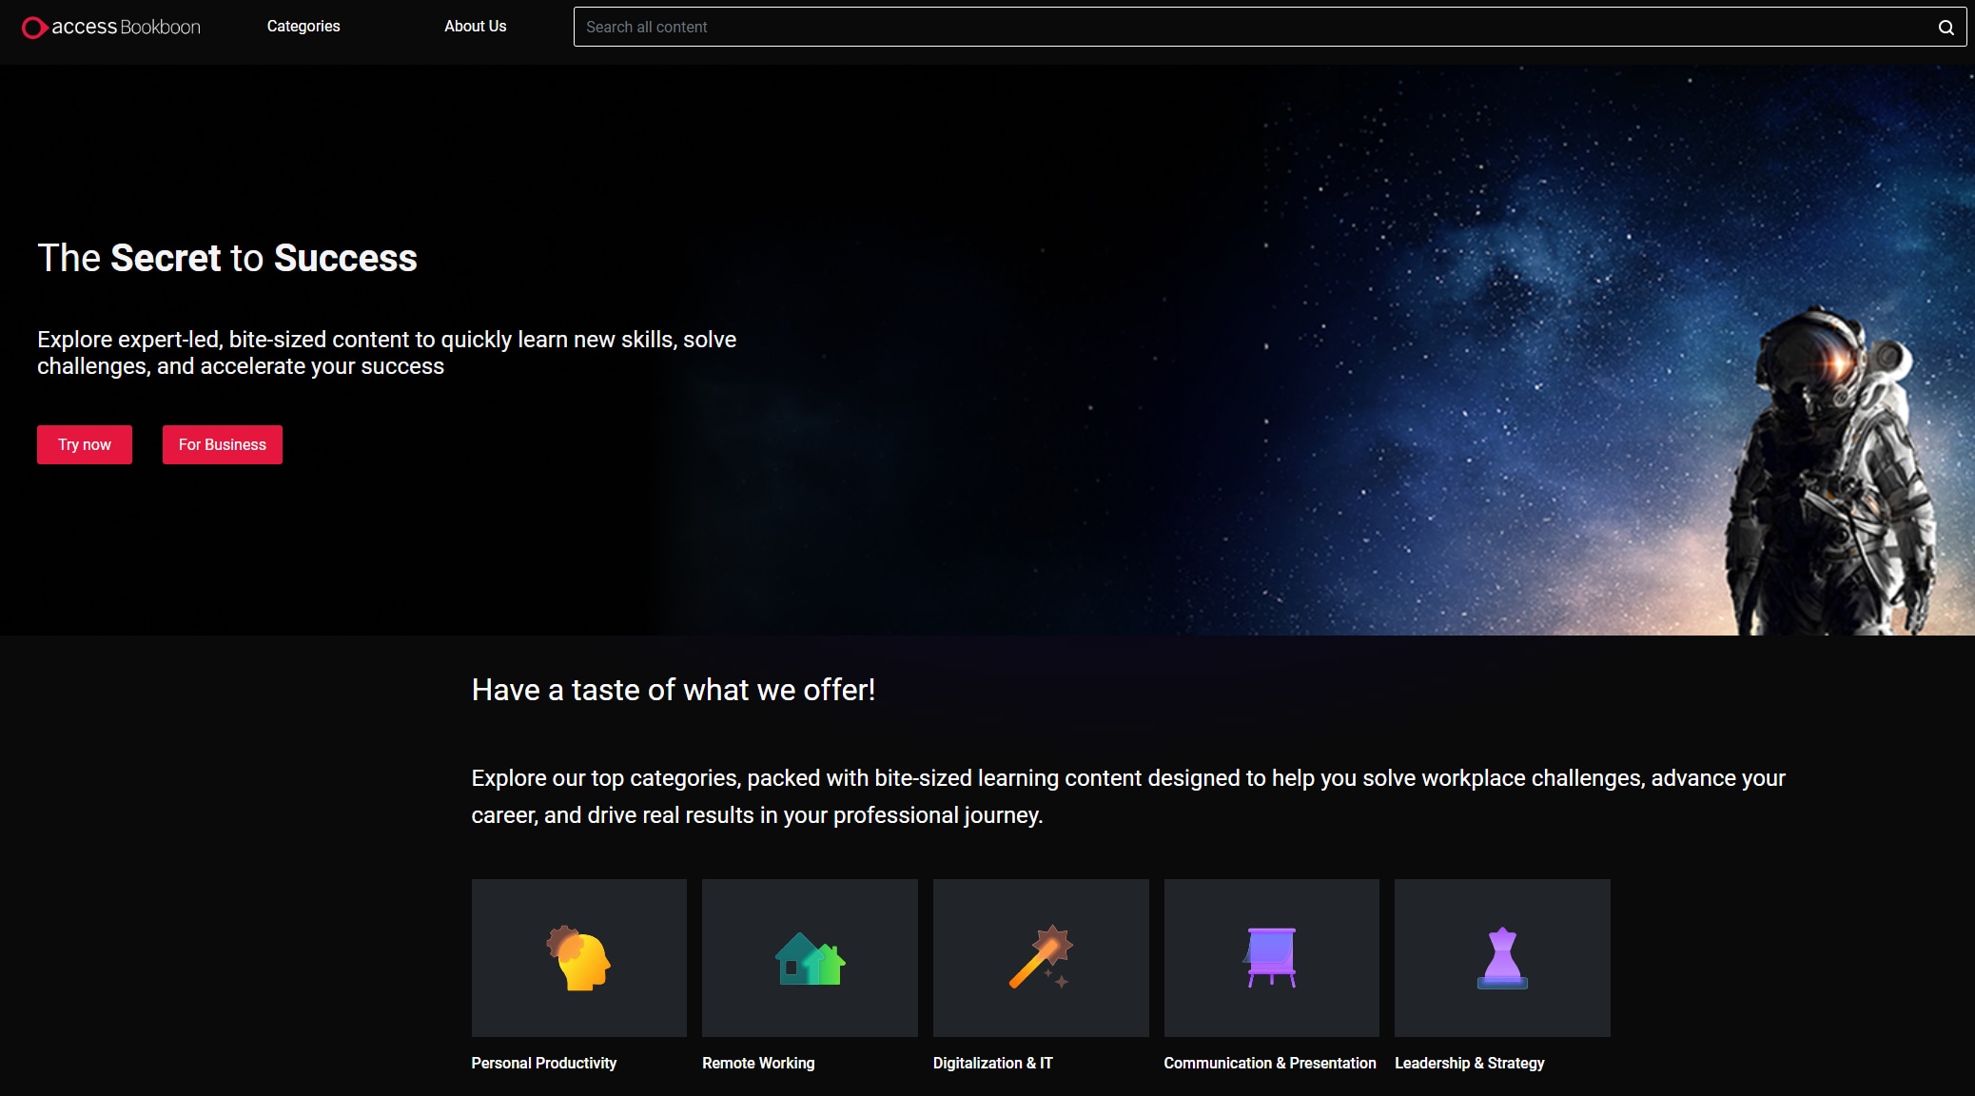Click the heading Have a taste of what we offer!
1975x1096 pixels.
point(674,690)
